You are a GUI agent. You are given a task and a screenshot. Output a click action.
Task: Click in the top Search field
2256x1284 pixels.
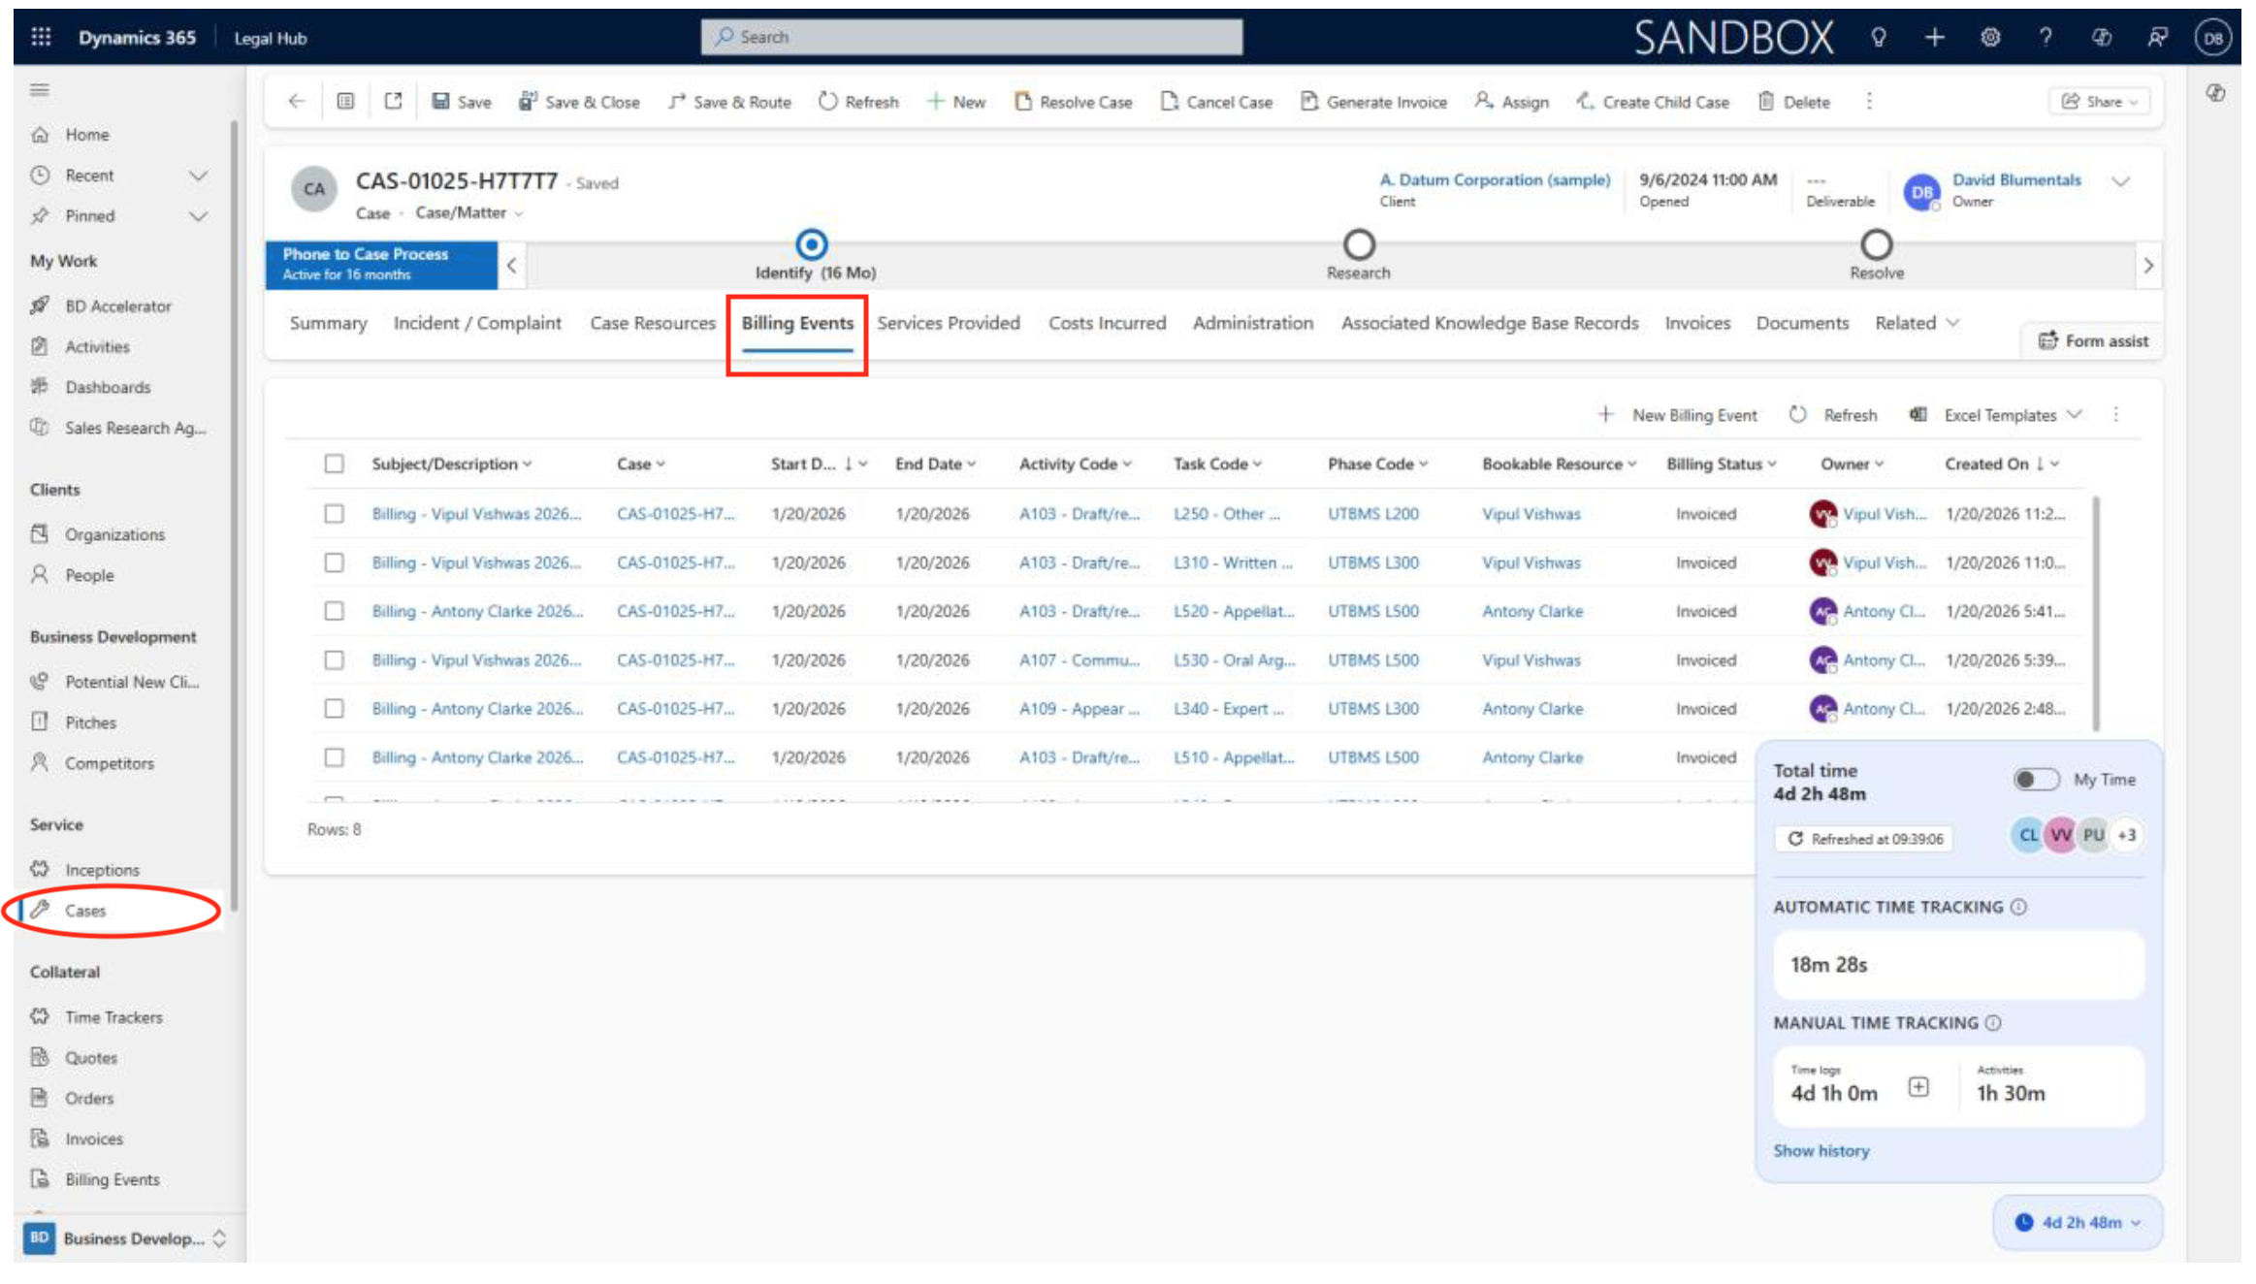tap(970, 37)
